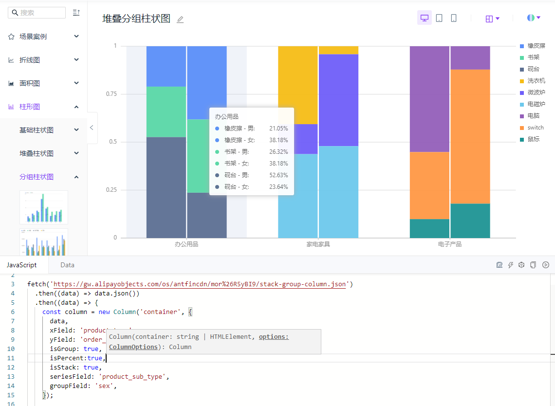
Task: Switch to the JavaScript tab
Action: 21,265
